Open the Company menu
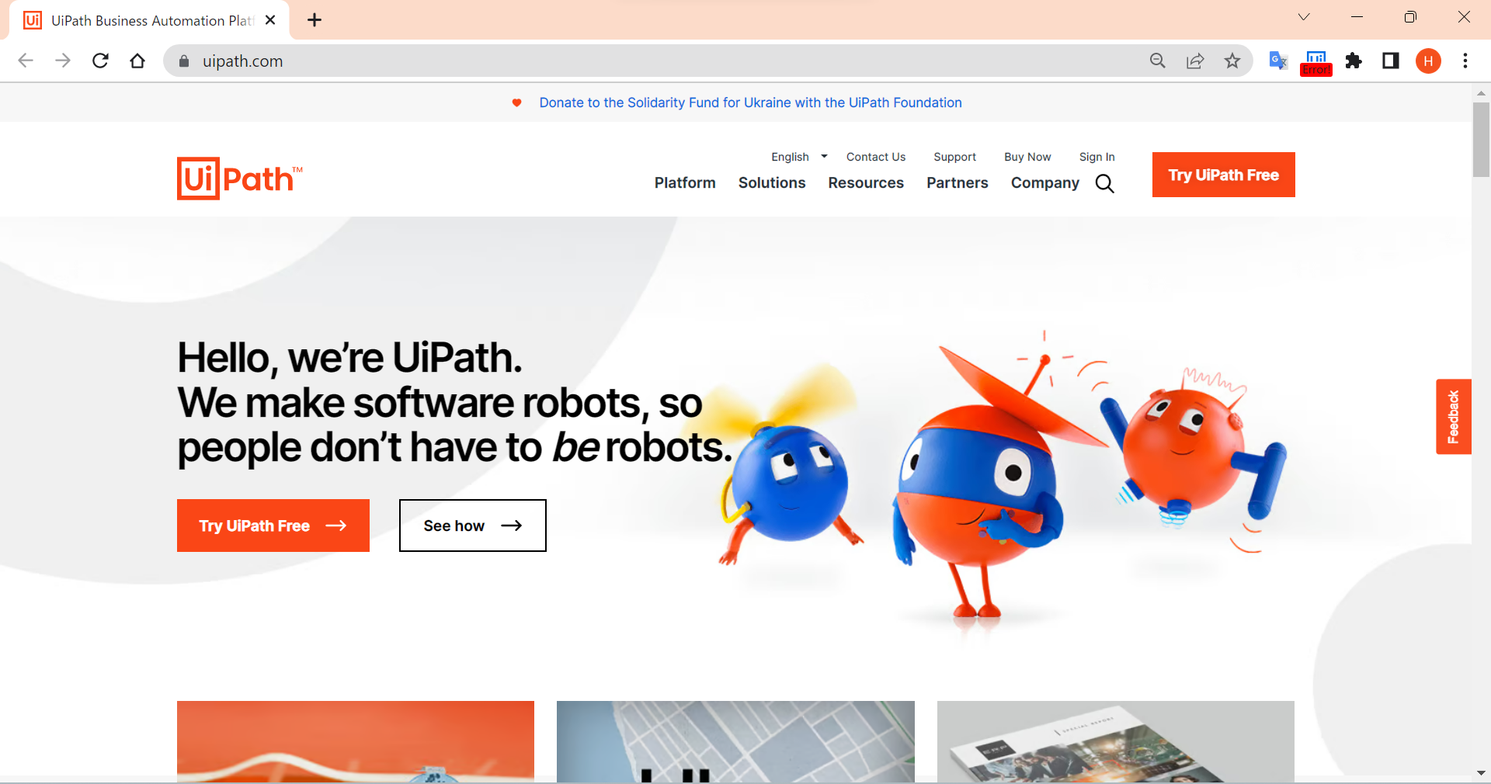 (1045, 183)
